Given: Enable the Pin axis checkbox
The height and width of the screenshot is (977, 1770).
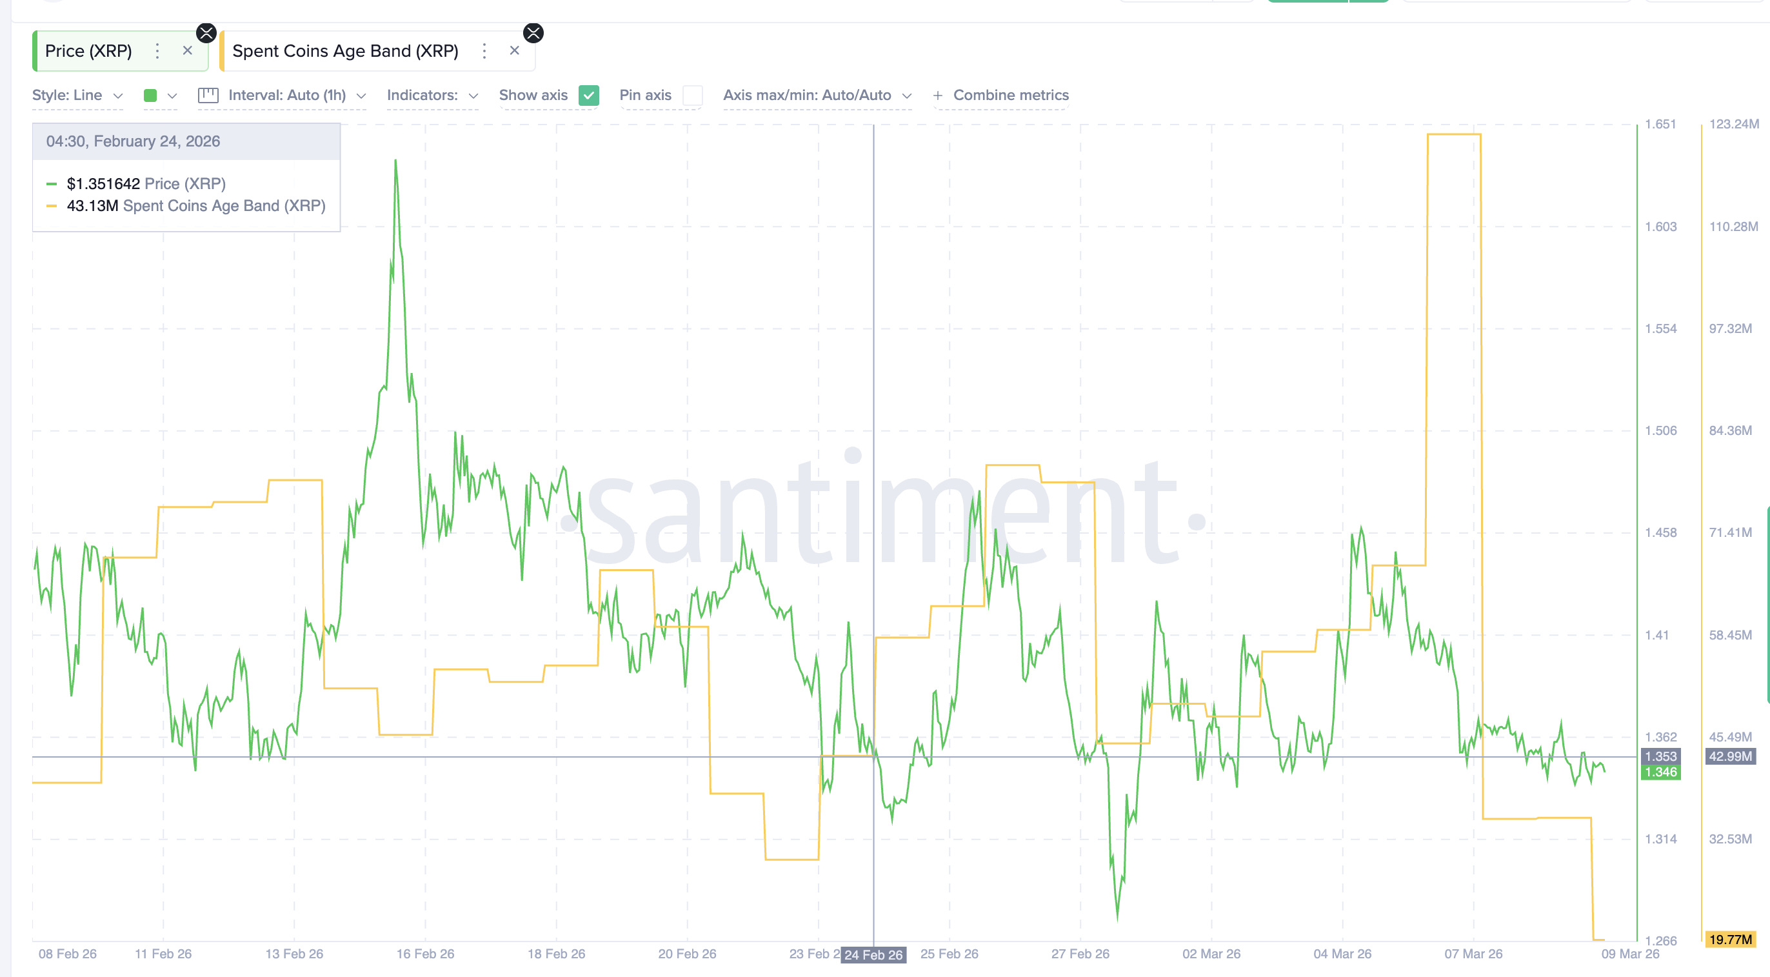Looking at the screenshot, I should [x=693, y=96].
